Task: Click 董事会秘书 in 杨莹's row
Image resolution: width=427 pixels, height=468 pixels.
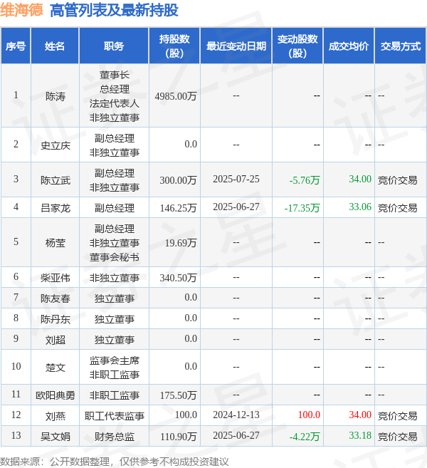Action: (x=114, y=257)
